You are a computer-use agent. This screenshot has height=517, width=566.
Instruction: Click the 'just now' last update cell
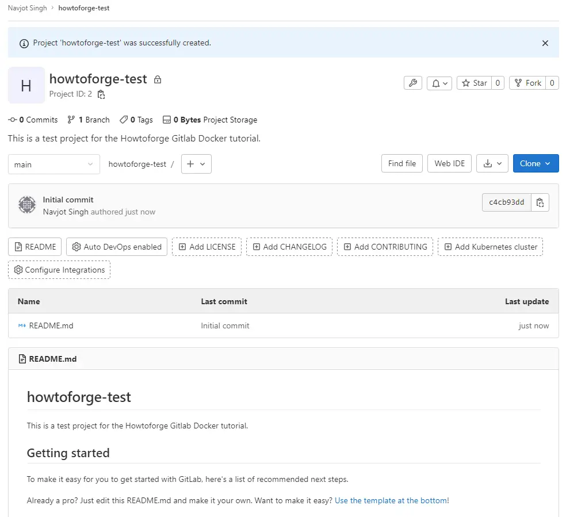pos(534,326)
